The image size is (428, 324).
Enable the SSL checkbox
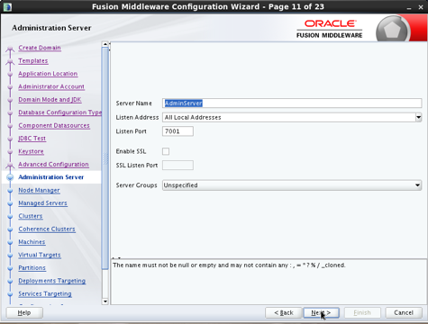point(166,151)
